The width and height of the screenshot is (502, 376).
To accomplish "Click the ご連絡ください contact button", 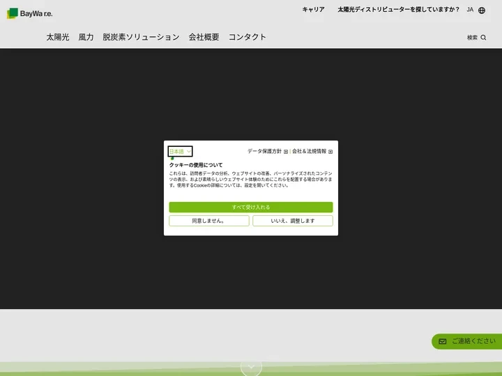I will (466, 341).
